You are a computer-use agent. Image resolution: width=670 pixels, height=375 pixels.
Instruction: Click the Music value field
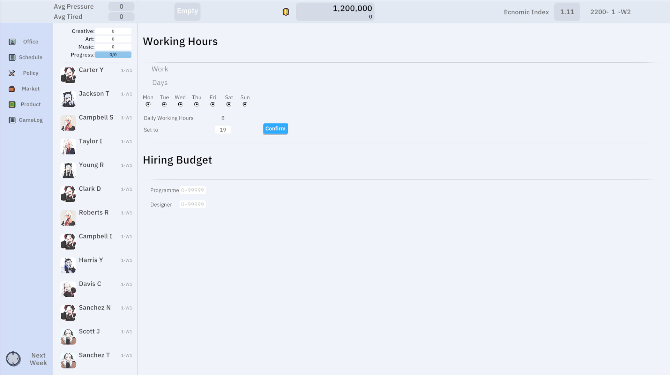(x=113, y=47)
